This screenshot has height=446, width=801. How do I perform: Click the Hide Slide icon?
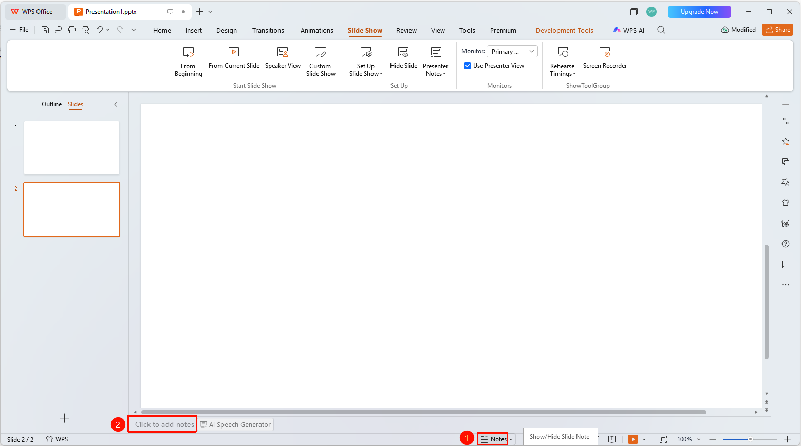pos(403,52)
